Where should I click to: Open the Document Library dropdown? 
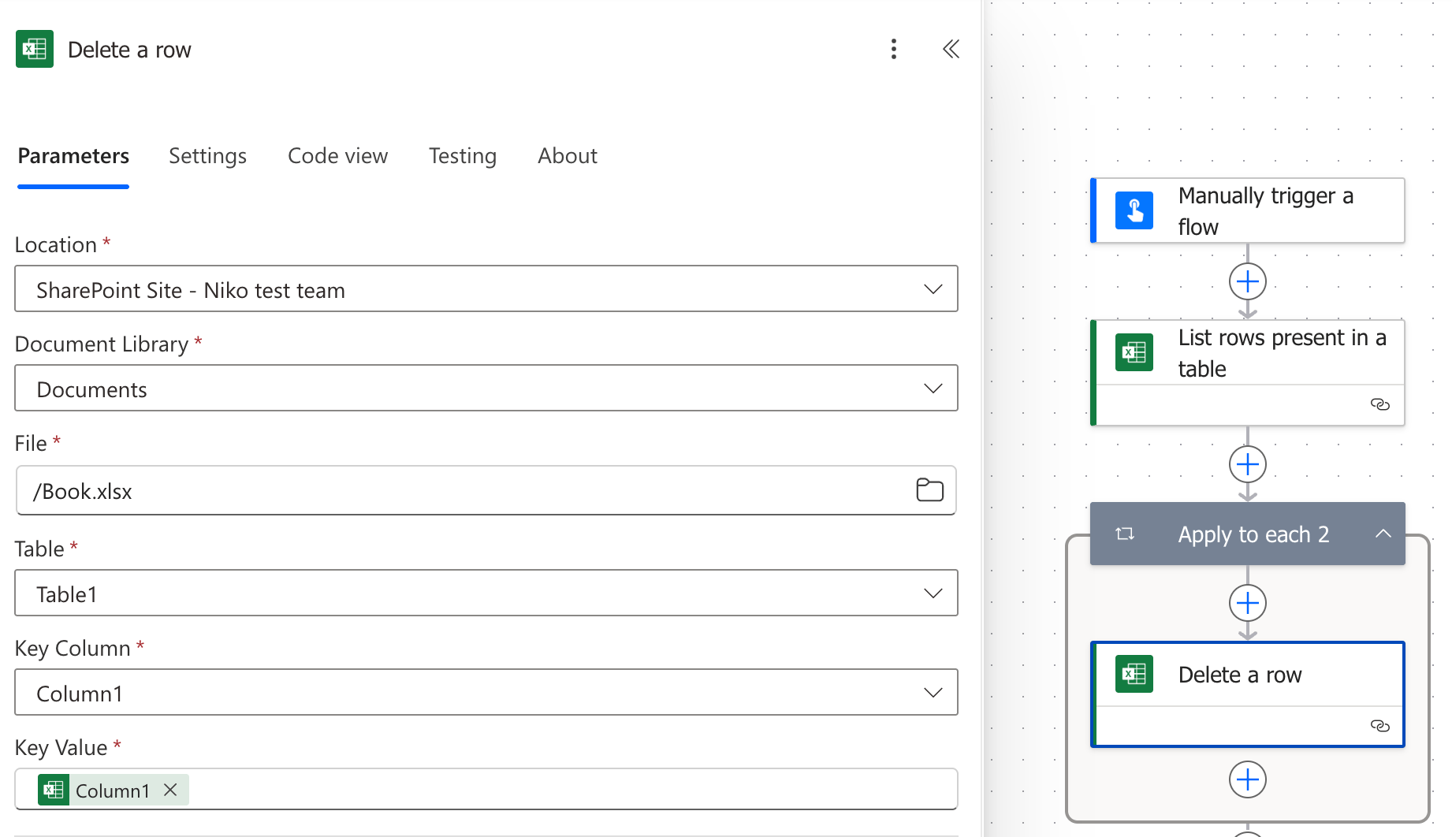(x=486, y=388)
